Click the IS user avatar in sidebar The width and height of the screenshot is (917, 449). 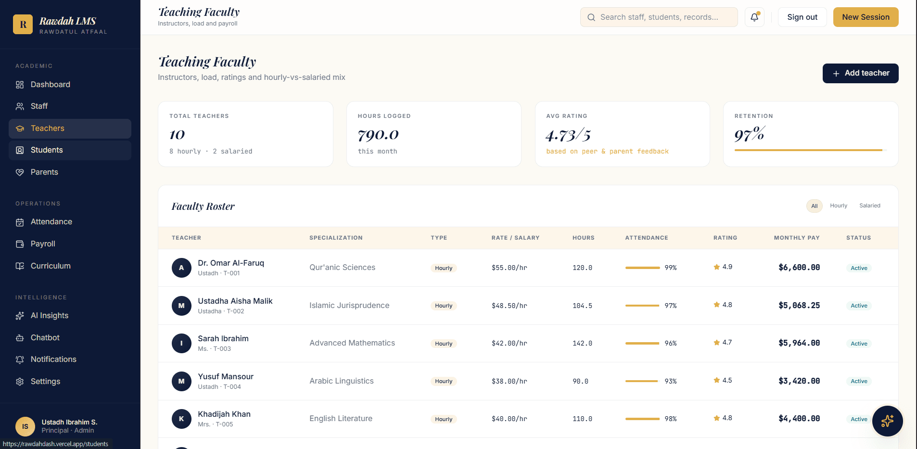[x=25, y=426]
